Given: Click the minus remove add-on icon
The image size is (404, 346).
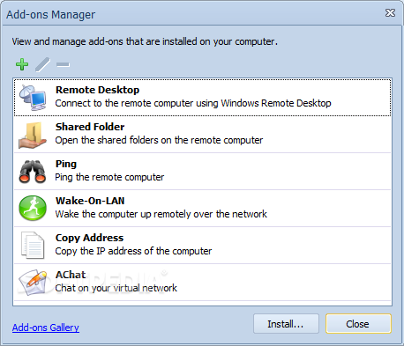Looking at the screenshot, I should [x=63, y=64].
